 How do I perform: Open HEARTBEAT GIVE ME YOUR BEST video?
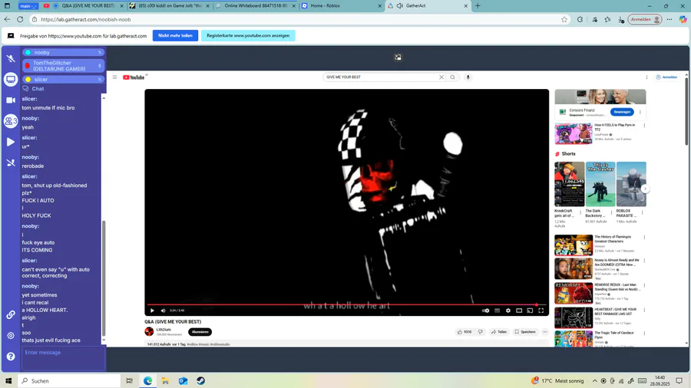574,317
